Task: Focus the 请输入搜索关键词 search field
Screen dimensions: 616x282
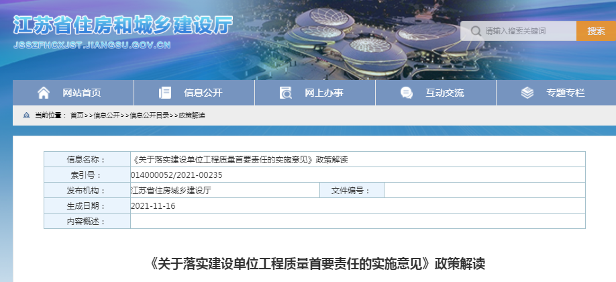Action: [x=529, y=31]
